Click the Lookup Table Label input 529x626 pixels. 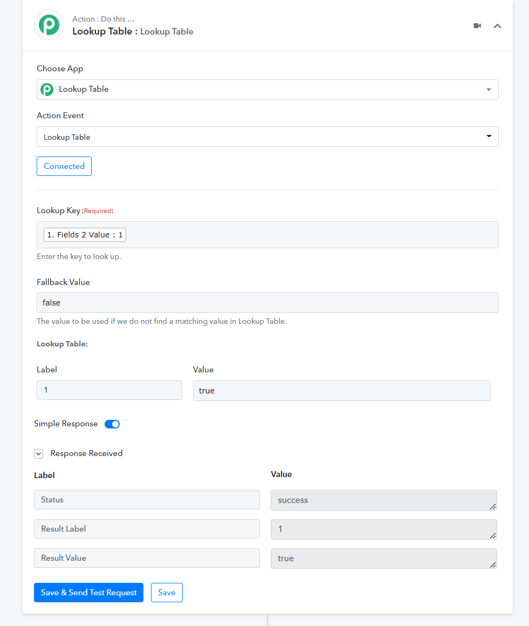pyautogui.click(x=109, y=390)
